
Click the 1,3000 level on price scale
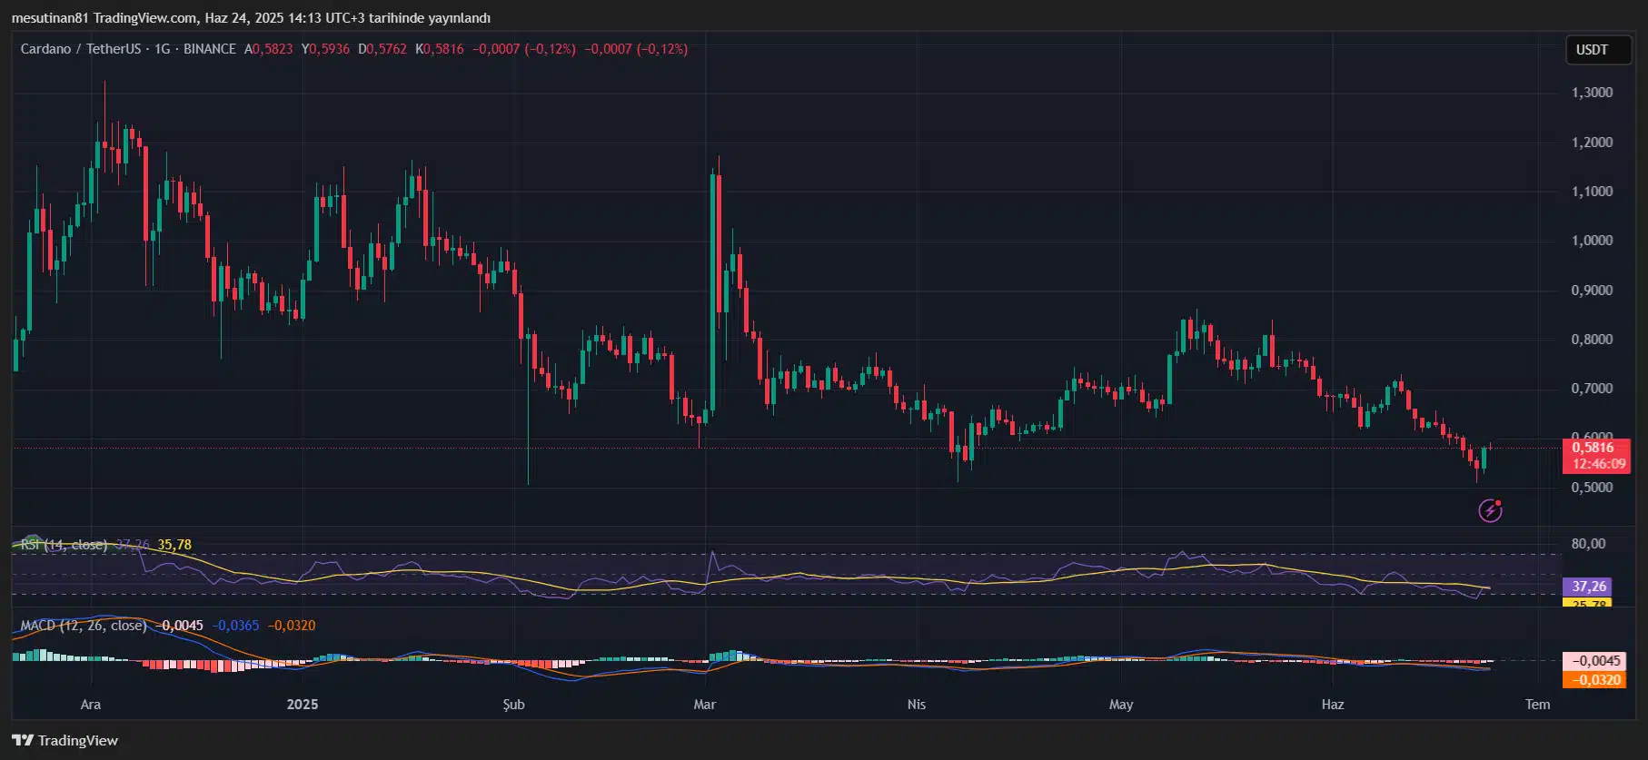point(1592,93)
